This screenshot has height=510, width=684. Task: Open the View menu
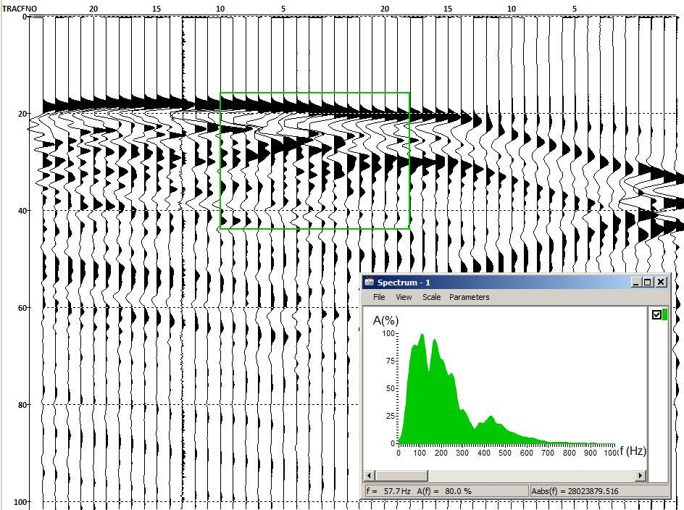coord(404,297)
